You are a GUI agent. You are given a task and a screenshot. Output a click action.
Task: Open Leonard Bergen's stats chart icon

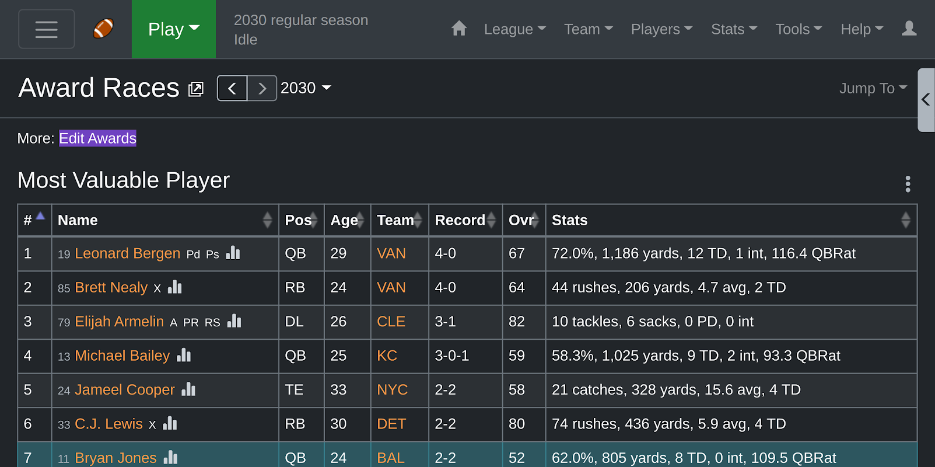[x=233, y=253]
